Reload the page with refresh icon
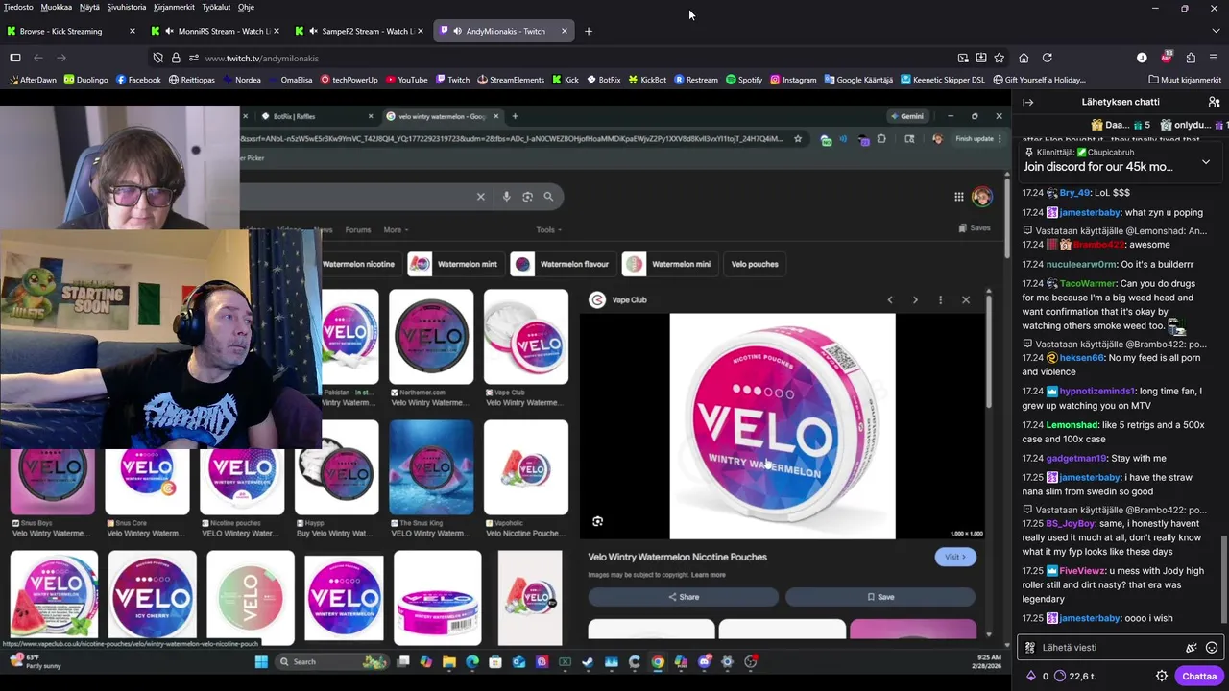1229x691 pixels. tap(1048, 58)
